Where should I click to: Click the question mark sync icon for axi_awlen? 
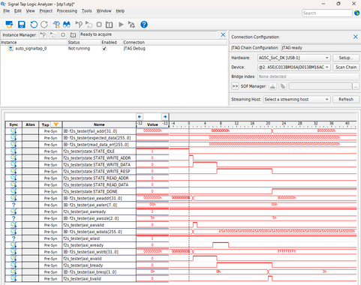pyautogui.click(x=14, y=205)
